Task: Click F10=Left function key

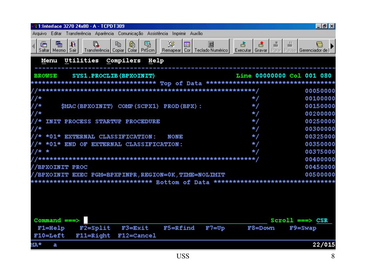Action: [49, 235]
